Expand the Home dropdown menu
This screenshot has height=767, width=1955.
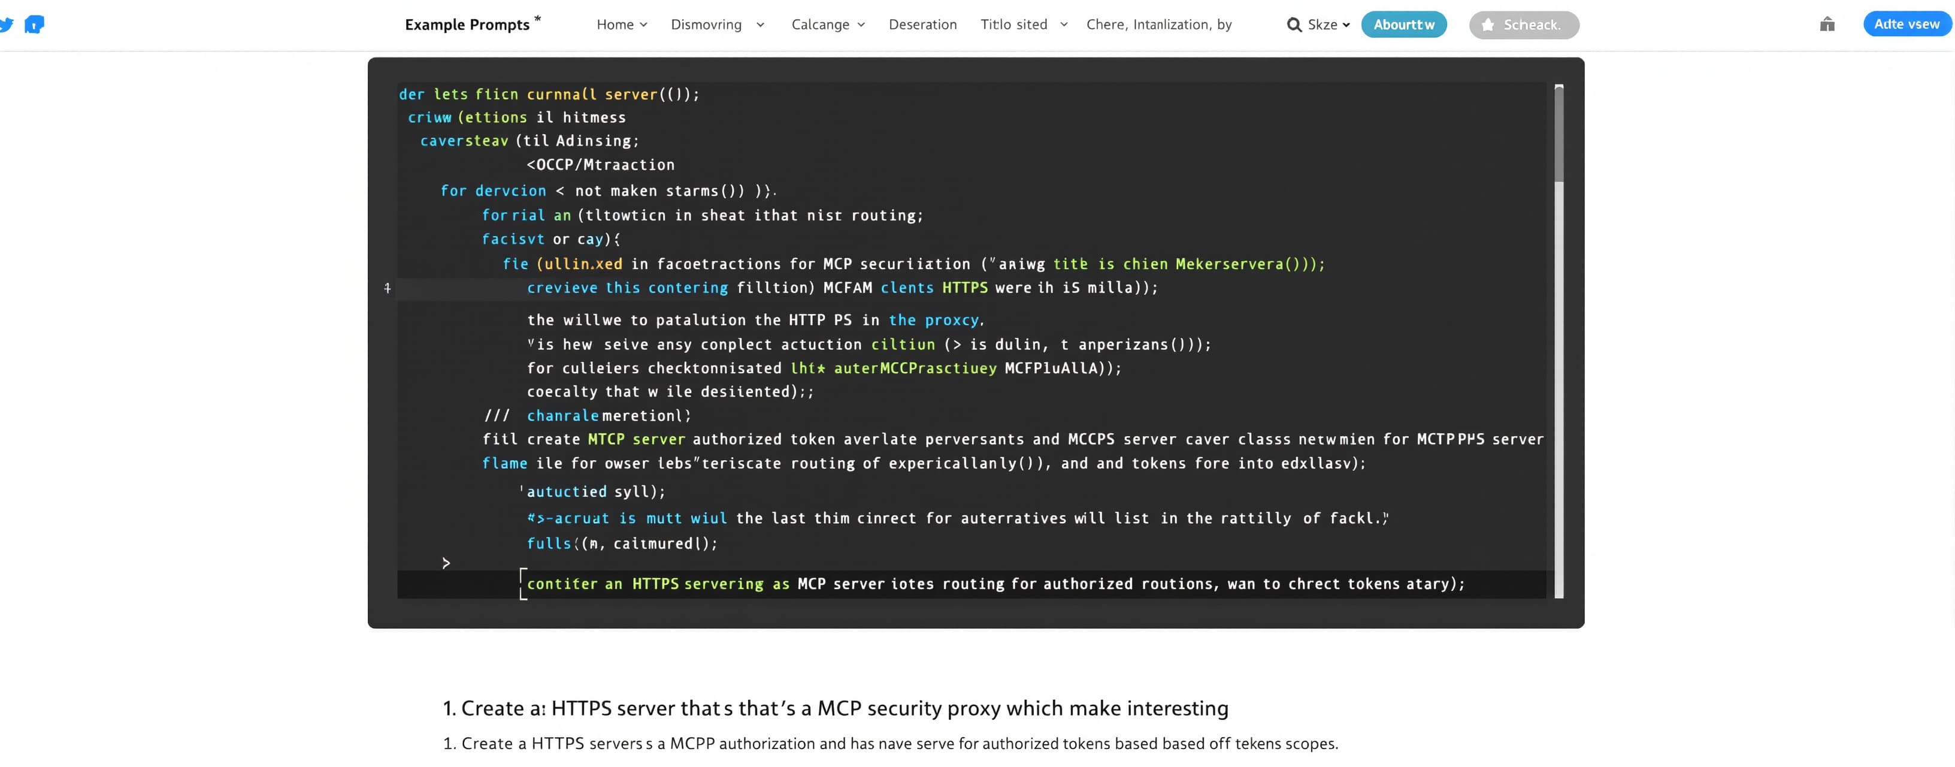[622, 25]
